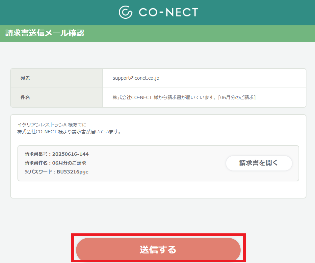Click the 送信する send button

tap(158, 249)
